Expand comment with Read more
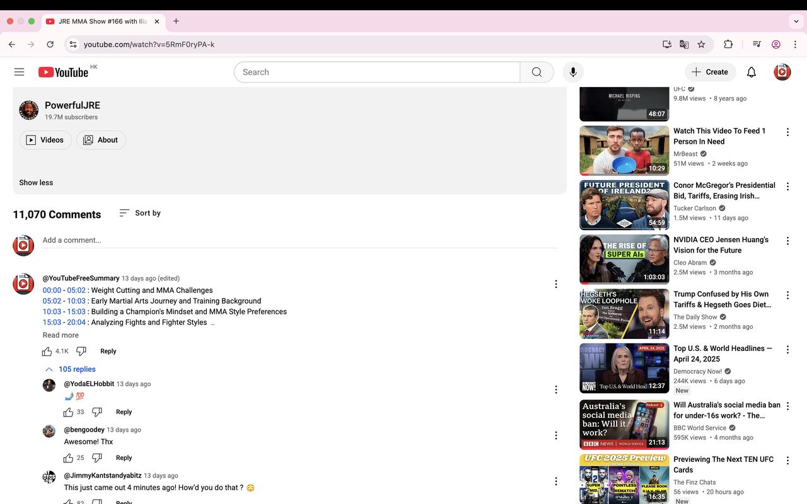This screenshot has height=504, width=807. tap(61, 335)
